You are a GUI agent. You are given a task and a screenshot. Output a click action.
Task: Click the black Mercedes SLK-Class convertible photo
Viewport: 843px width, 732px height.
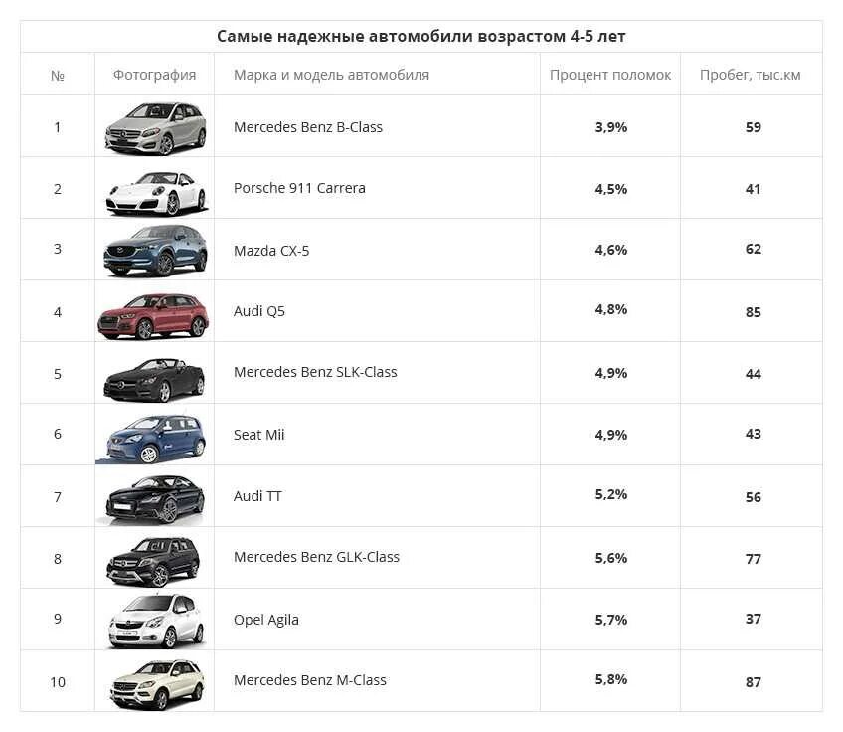[154, 379]
